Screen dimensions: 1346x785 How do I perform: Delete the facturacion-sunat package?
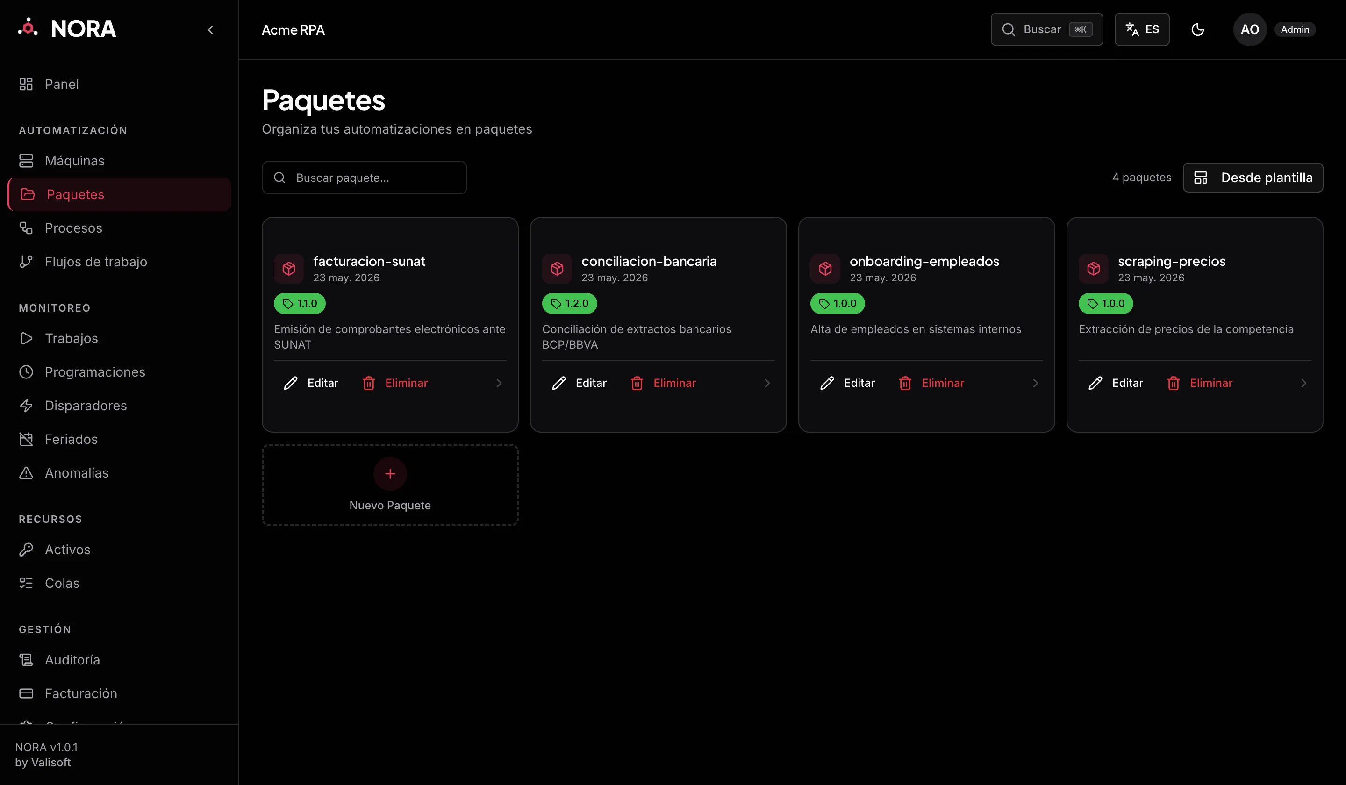pyautogui.click(x=395, y=384)
